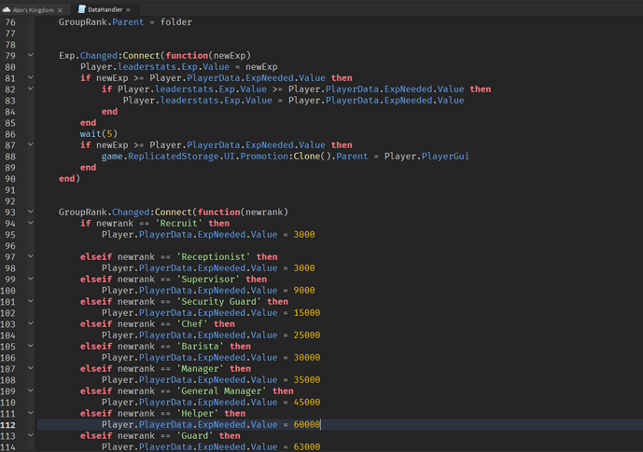
Task: Click the script file icon on DataHandler tab
Action: pos(82,9)
